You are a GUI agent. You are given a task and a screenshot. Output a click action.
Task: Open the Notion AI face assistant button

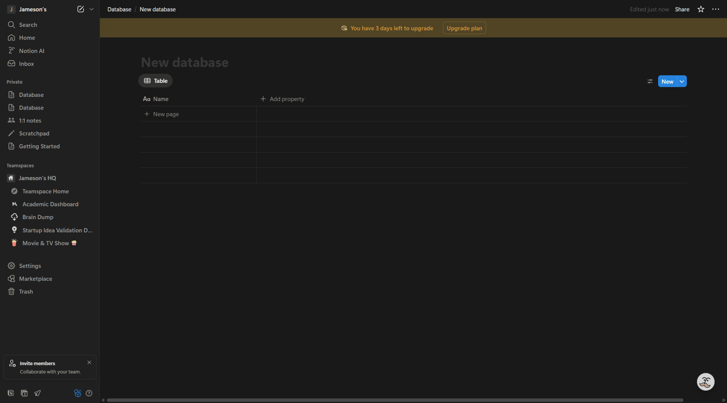pos(706,382)
